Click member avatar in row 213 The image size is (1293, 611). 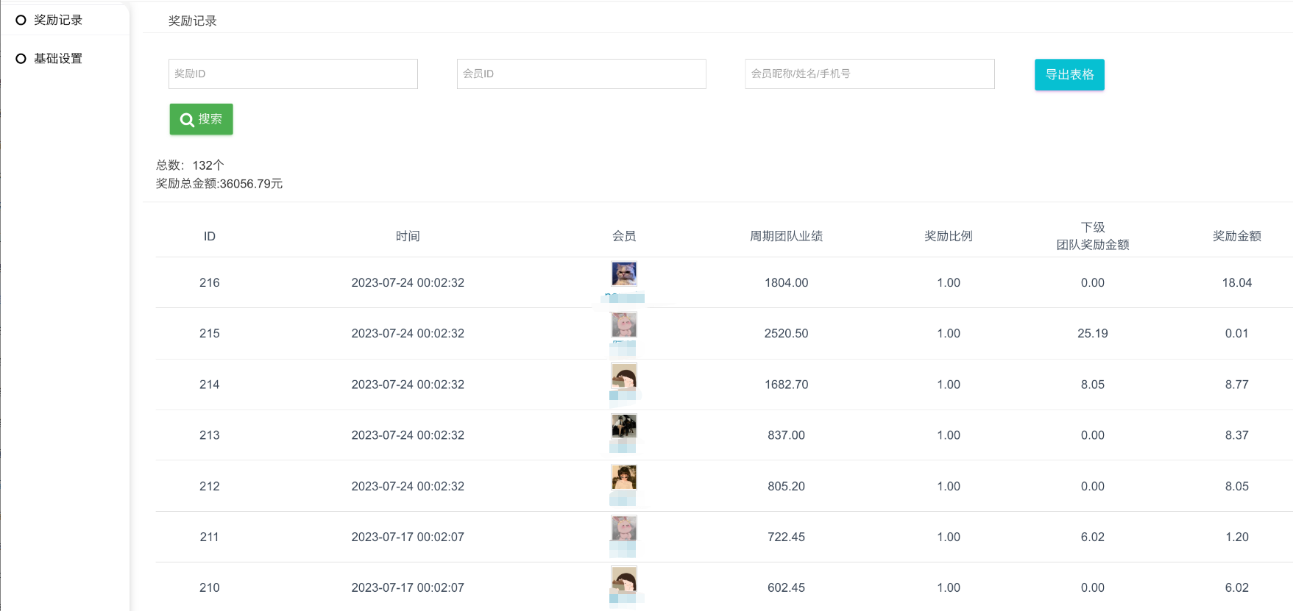(624, 426)
